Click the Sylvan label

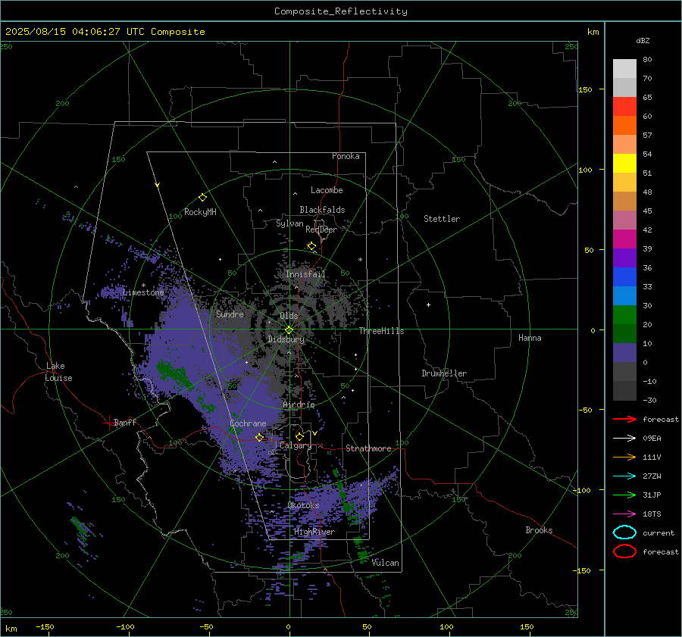click(289, 223)
